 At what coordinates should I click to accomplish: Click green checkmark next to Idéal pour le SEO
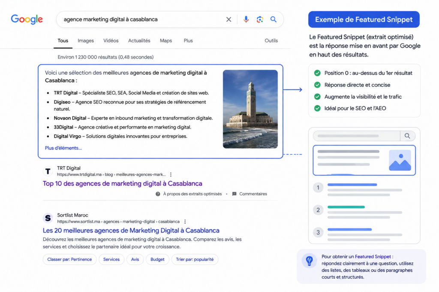coord(317,108)
